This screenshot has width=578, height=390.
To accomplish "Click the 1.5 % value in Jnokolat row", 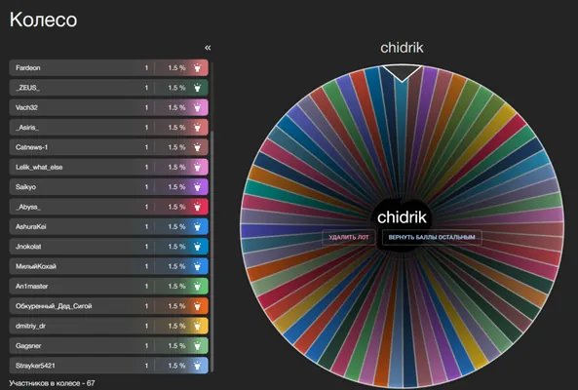I will [x=176, y=247].
